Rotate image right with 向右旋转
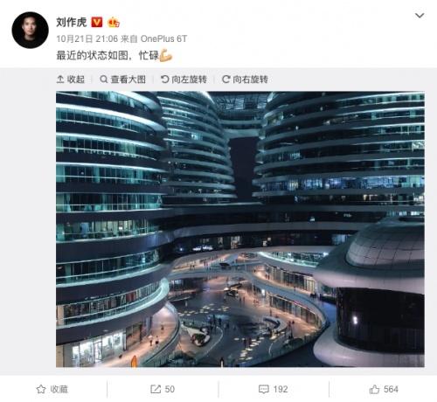This screenshot has width=437, height=402. click(x=245, y=80)
